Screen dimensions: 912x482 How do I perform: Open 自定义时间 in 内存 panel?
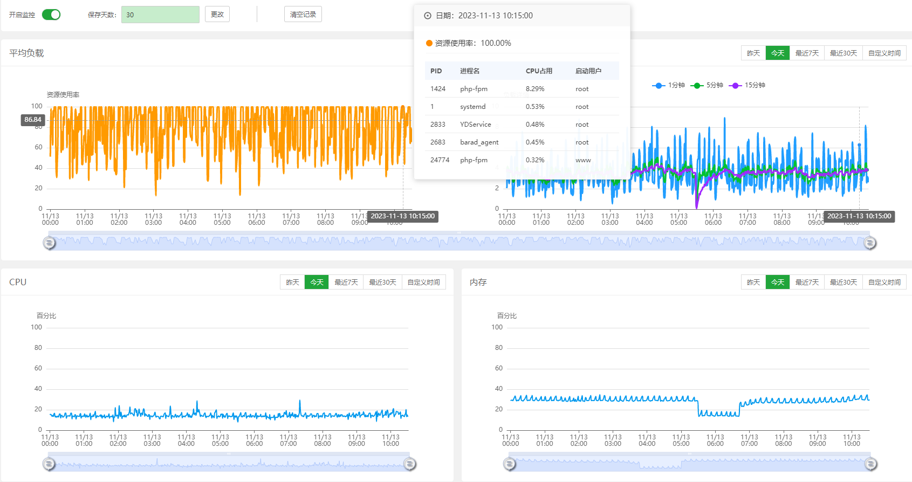point(884,282)
